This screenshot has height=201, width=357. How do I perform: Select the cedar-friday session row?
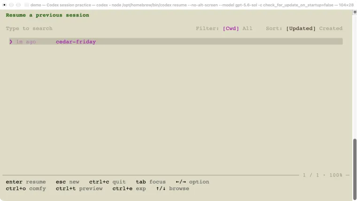point(176,41)
